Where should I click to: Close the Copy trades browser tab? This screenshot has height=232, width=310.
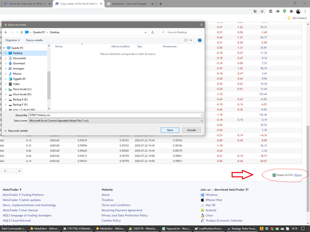coord(101,4)
